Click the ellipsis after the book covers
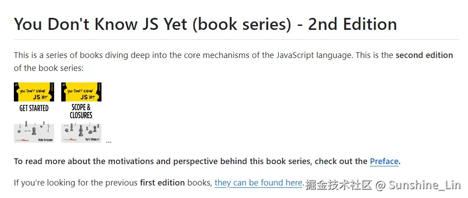Viewport: 468px width, 198px height. tap(109, 142)
